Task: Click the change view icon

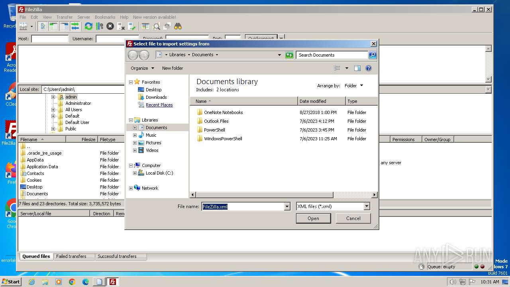Action: pos(337,68)
